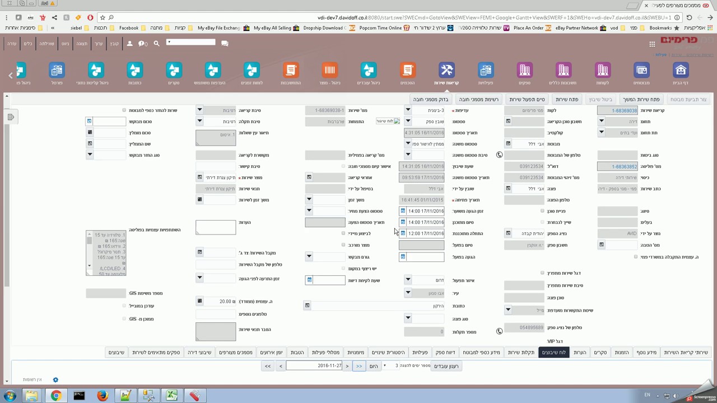Click the סיים תיפעול שירות button
Image resolution: width=717 pixels, height=403 pixels.
pos(527,99)
